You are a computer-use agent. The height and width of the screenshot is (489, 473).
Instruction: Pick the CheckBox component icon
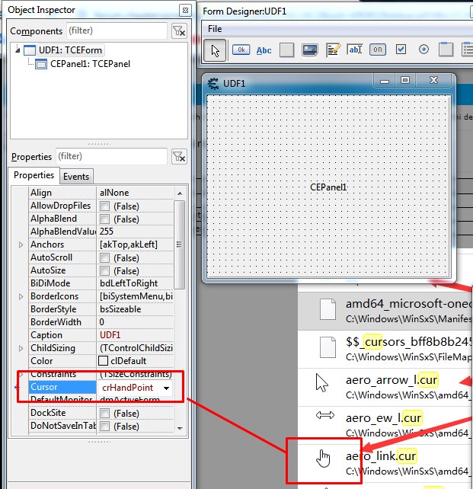(x=401, y=50)
